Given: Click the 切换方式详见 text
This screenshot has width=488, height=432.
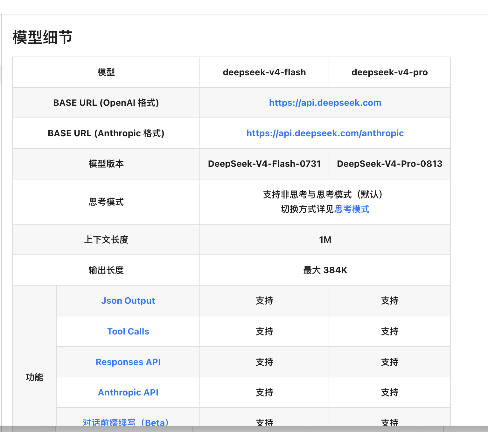Looking at the screenshot, I should click(307, 209).
